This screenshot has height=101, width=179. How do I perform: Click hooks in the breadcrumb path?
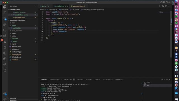coord(42,10)
